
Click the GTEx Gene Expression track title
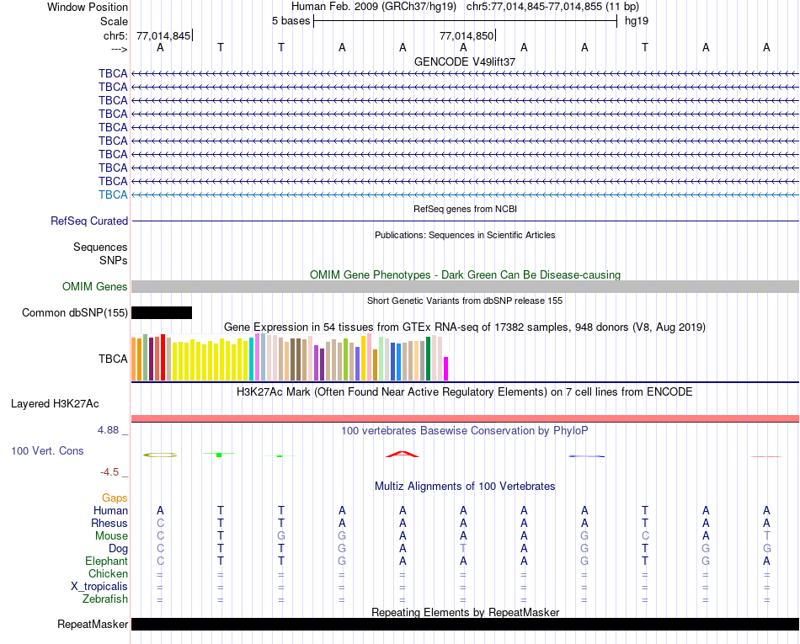click(x=465, y=327)
